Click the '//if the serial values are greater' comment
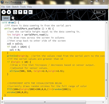This screenshot has height=104, width=109. coord(35,59)
